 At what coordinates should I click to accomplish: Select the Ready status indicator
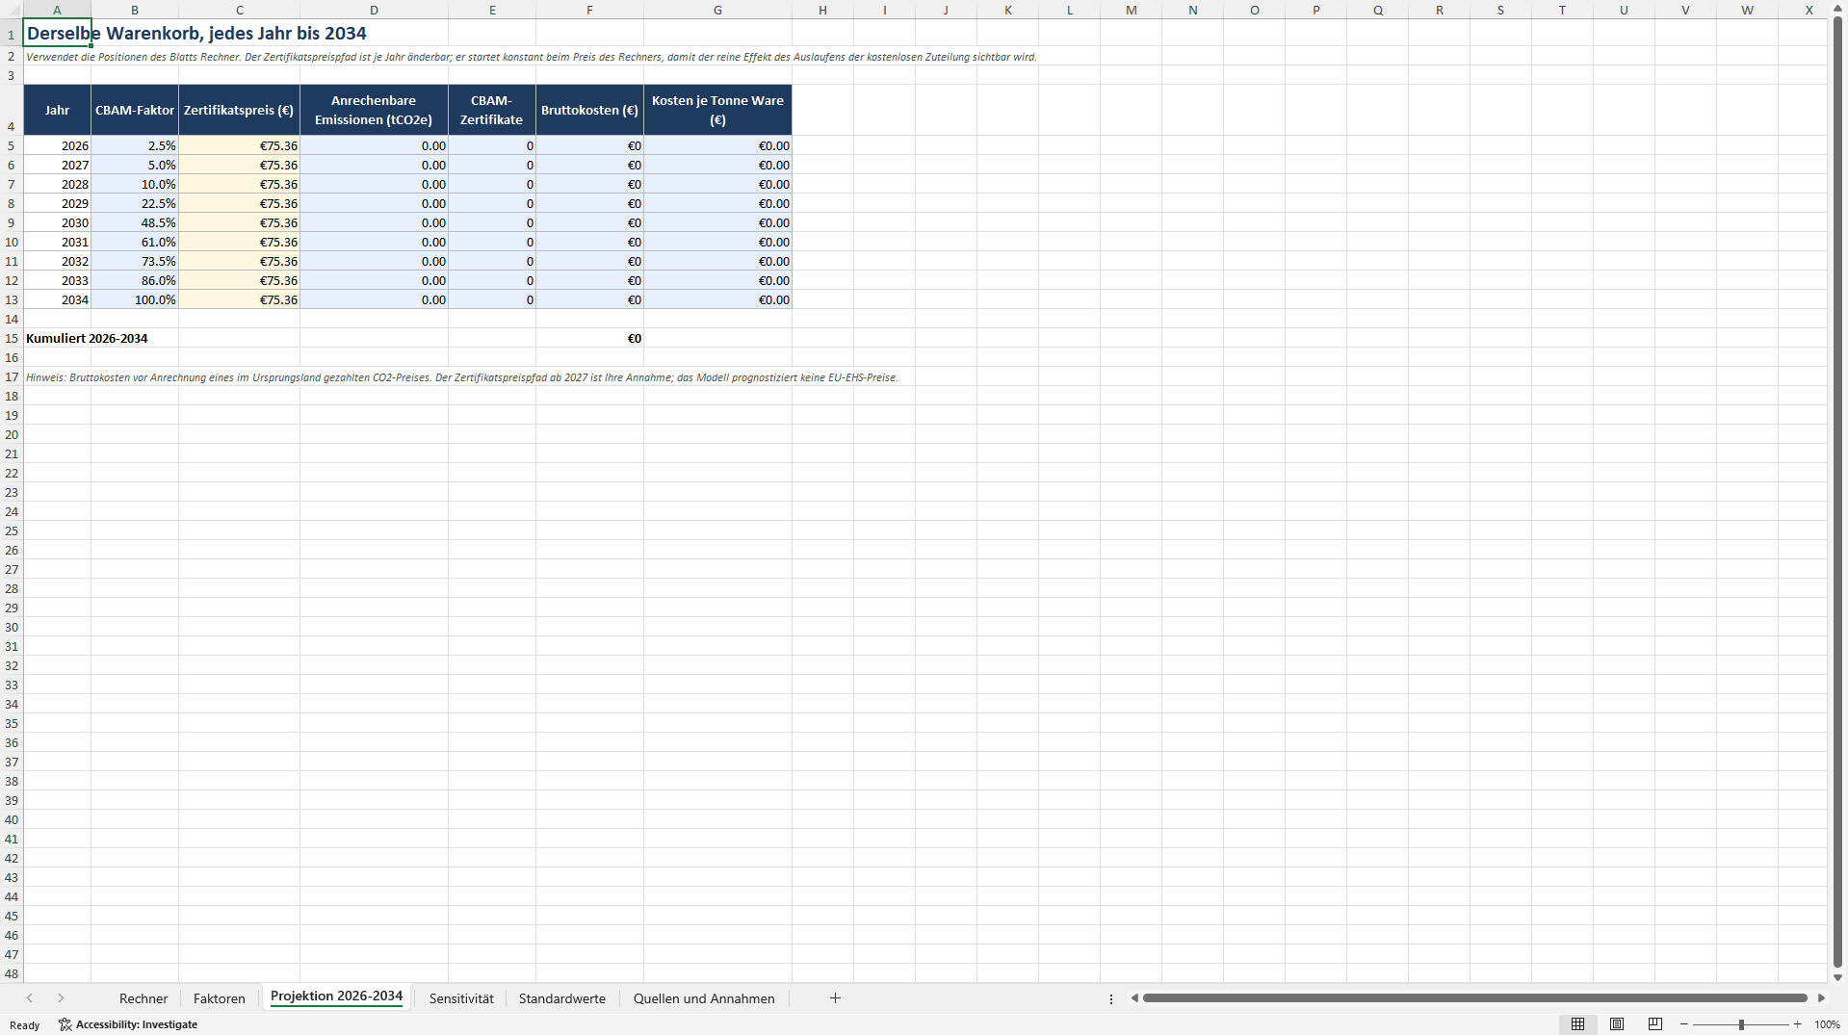[x=25, y=1025]
